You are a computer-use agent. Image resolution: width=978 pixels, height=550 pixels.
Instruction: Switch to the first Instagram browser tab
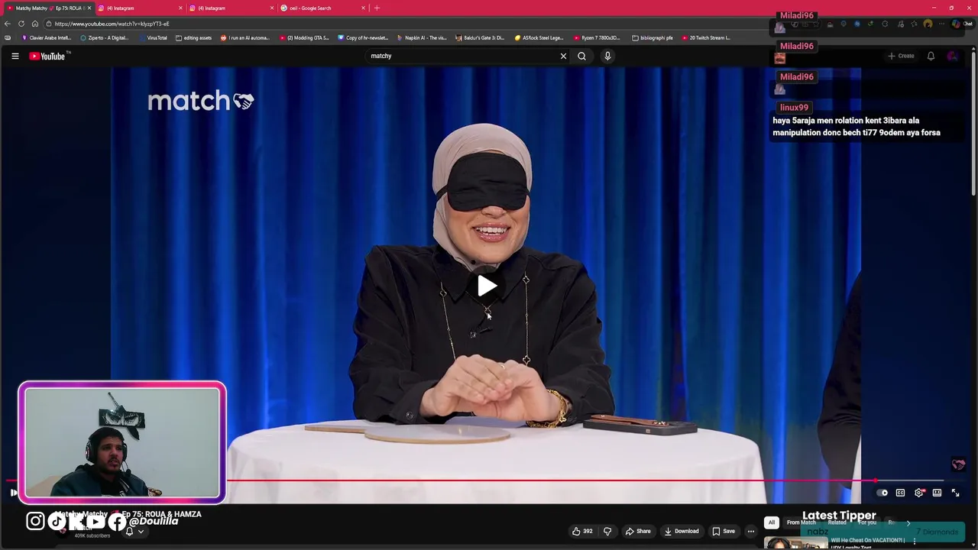coord(140,8)
